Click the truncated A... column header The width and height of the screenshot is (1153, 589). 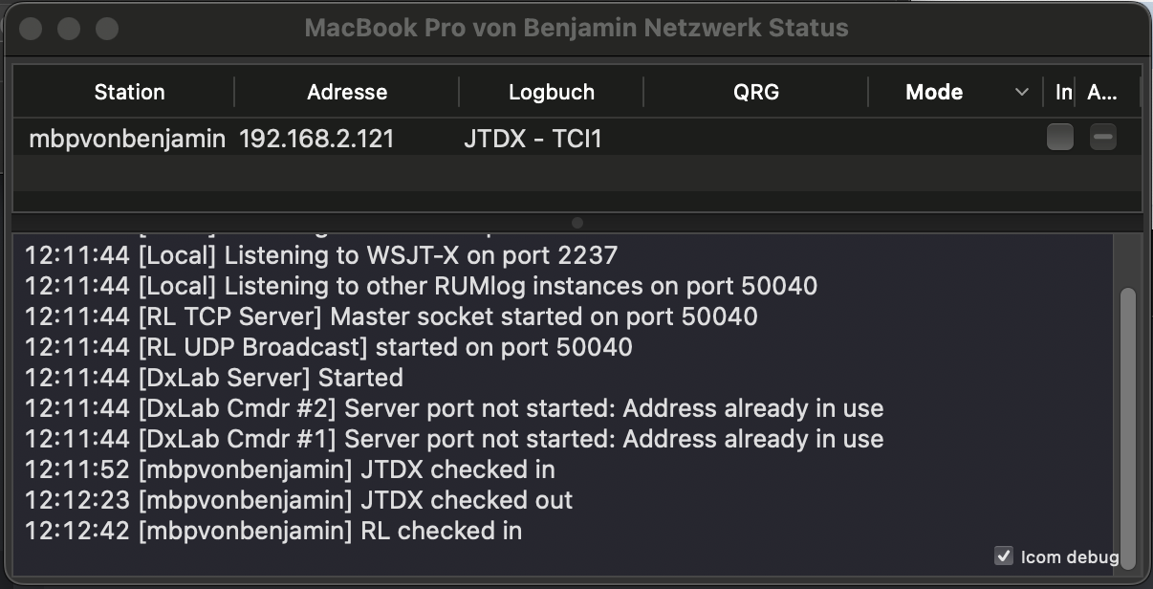(1102, 93)
